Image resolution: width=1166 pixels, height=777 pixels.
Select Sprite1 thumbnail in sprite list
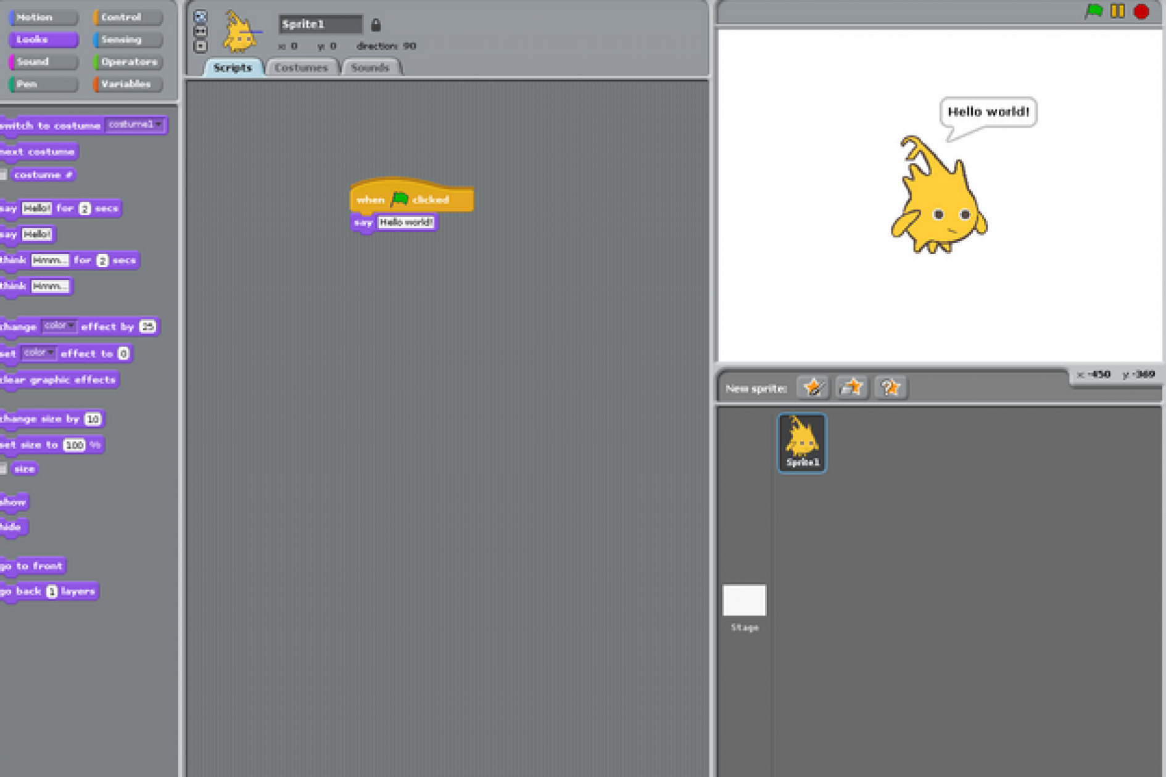pyautogui.click(x=802, y=443)
